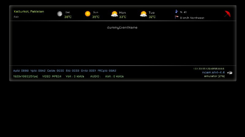Click the Sun day label
Image resolution: width=245 pixels, height=137 pixels.
[96, 12]
